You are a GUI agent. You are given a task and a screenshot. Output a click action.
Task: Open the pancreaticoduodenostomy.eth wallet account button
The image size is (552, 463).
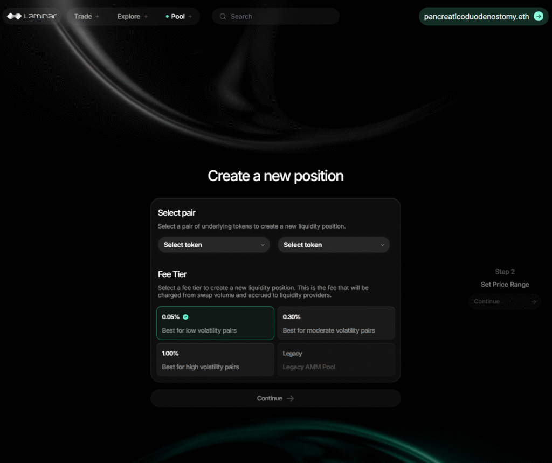pyautogui.click(x=476, y=17)
